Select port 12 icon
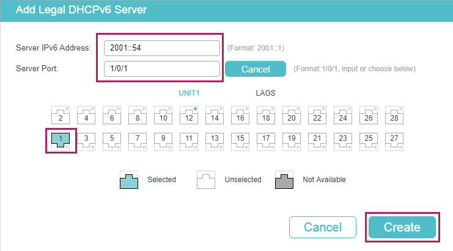 click(x=189, y=115)
